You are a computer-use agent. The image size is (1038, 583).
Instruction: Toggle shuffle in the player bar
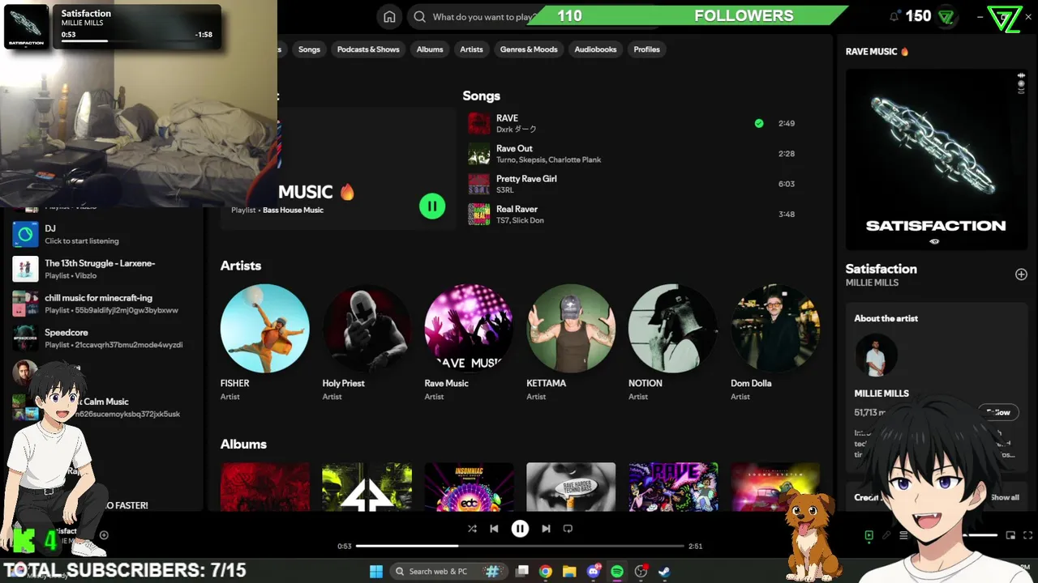472,529
